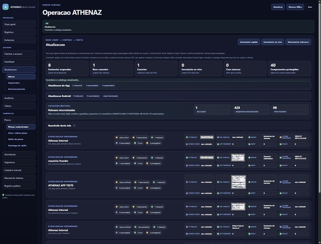The width and height of the screenshot is (321, 244).
Task: Open Visao geral in the sidebar
Action: pos(19,24)
